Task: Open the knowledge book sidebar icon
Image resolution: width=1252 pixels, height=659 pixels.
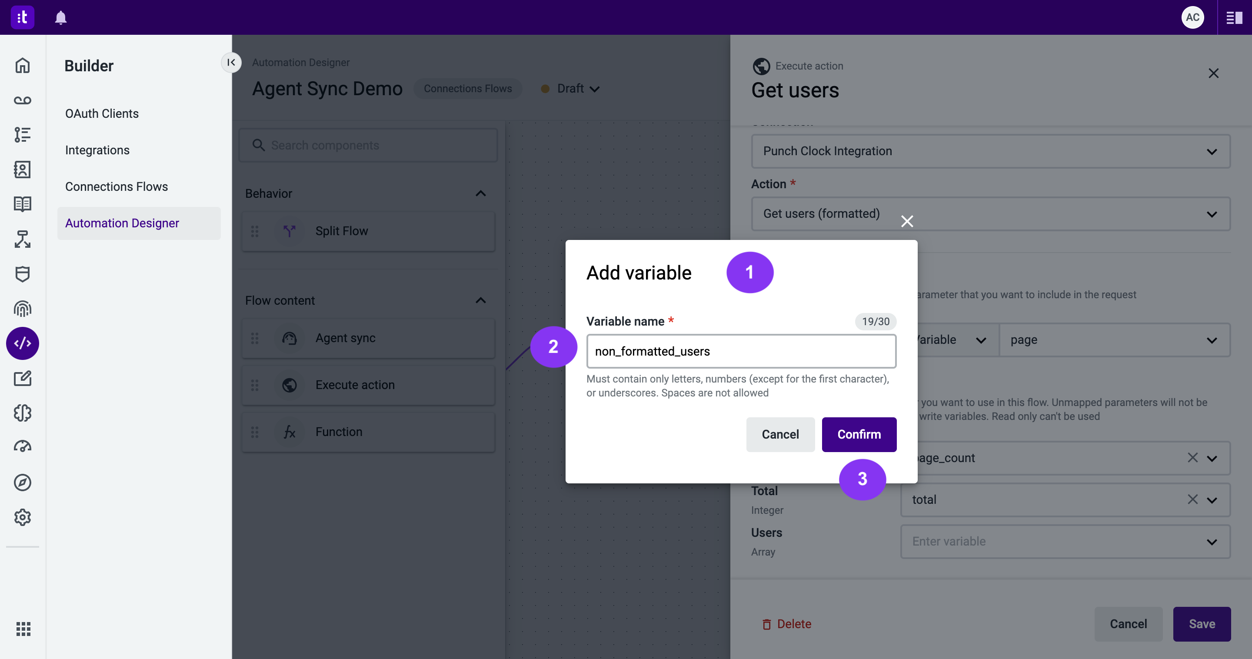Action: point(22,204)
